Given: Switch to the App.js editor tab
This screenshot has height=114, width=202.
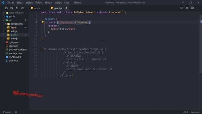Looking at the screenshot, I should click(37, 8).
